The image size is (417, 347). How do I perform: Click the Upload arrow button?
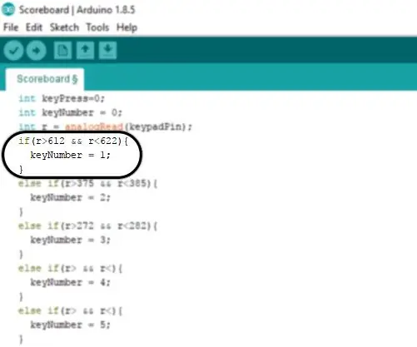pyautogui.click(x=36, y=50)
